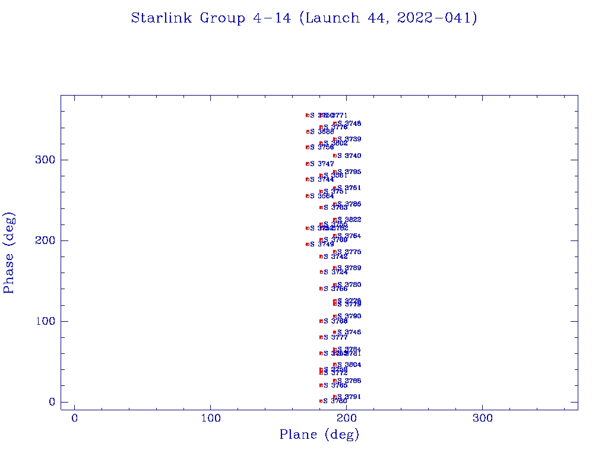608x456 pixels.
Task: Click the label S 3749
Action: click(322, 244)
